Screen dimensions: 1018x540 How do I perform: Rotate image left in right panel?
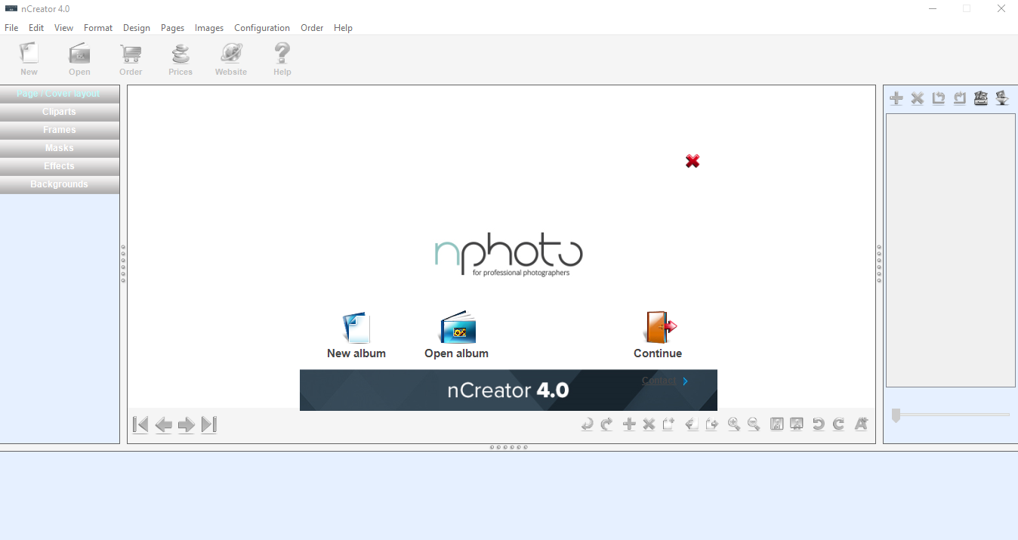coord(939,98)
